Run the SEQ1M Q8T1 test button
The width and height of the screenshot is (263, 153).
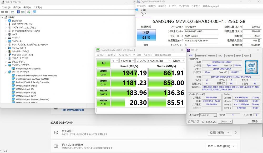103,73
